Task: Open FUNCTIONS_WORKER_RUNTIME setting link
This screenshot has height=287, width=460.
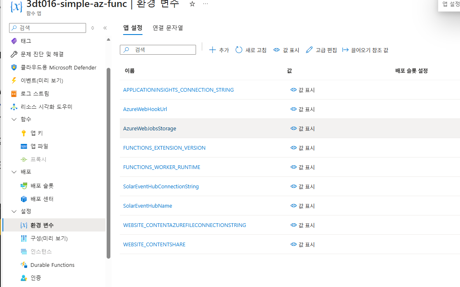Action: click(162, 167)
